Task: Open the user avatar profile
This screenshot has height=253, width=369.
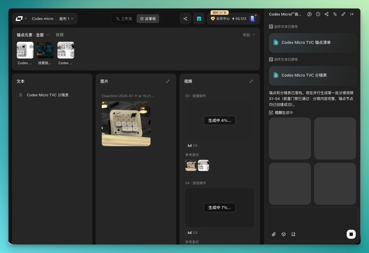Action: pyautogui.click(x=253, y=18)
